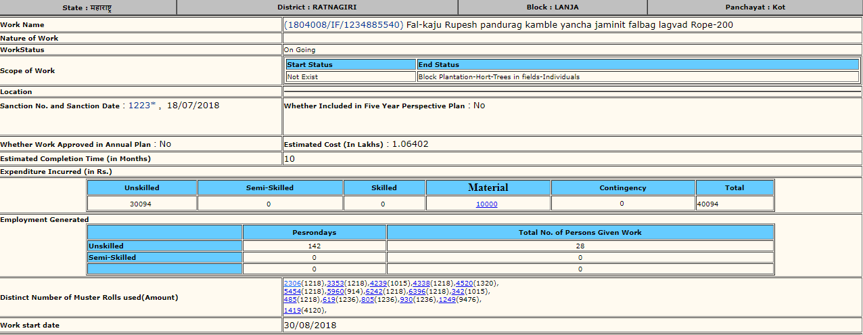Select the work start date 30/08/2018
The height and width of the screenshot is (335, 863).
click(310, 326)
